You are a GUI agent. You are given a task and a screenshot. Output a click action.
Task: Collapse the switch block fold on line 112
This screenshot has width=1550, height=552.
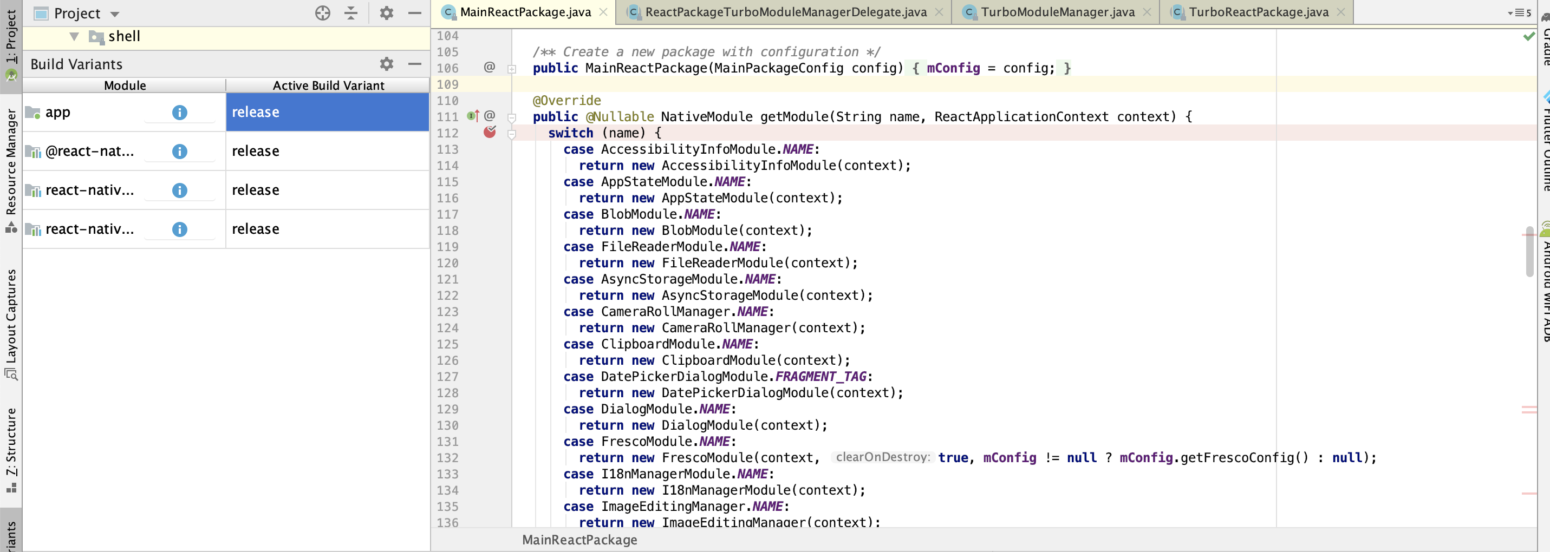(511, 134)
